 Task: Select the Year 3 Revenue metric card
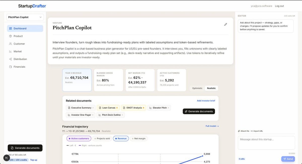pos(77,80)
